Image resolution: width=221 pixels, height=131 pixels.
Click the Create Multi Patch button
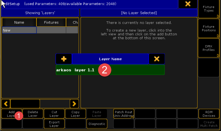209,124
